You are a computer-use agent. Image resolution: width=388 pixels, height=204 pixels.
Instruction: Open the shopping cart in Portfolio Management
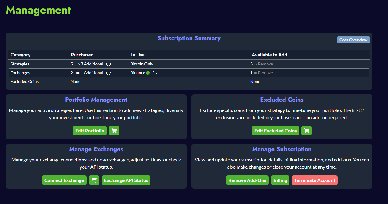coord(114,131)
